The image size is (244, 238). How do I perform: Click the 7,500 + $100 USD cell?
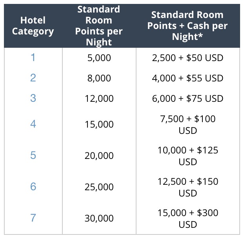point(188,124)
